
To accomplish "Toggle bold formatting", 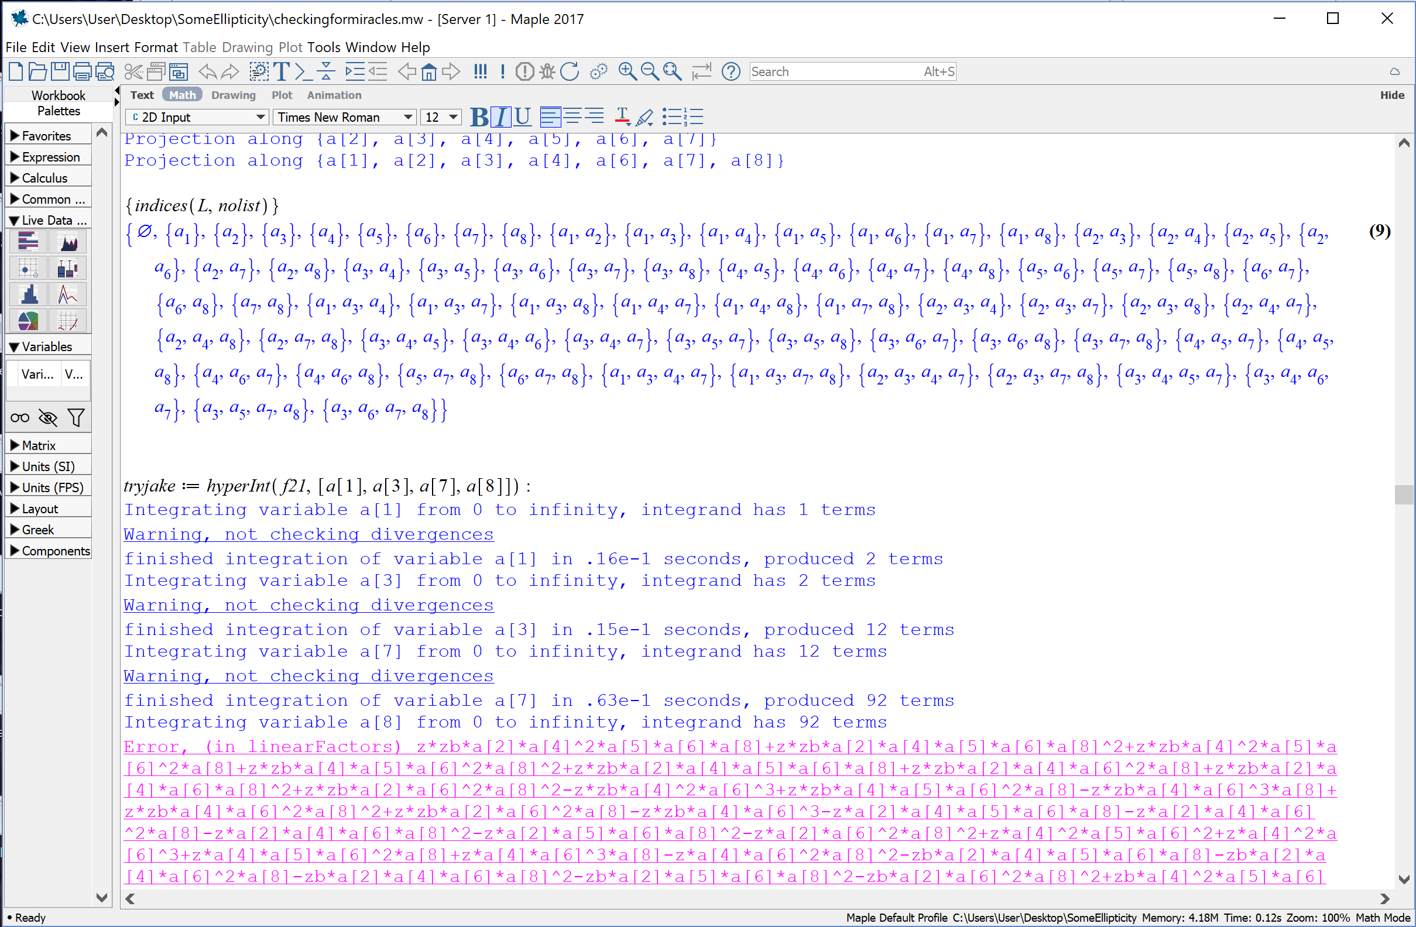I will (479, 117).
